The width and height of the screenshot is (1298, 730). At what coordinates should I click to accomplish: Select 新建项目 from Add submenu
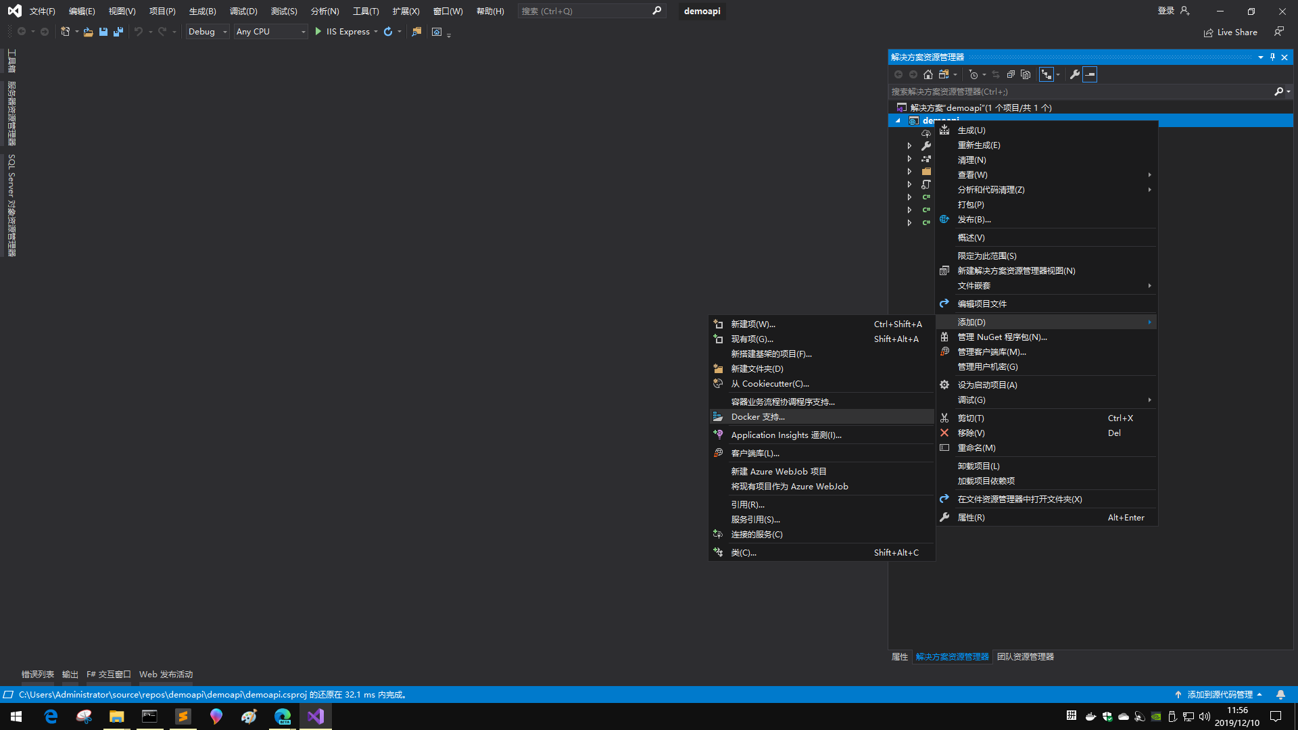tap(752, 324)
